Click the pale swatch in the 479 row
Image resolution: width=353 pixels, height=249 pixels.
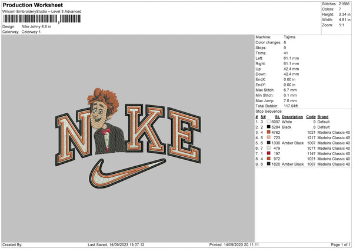tap(268, 148)
